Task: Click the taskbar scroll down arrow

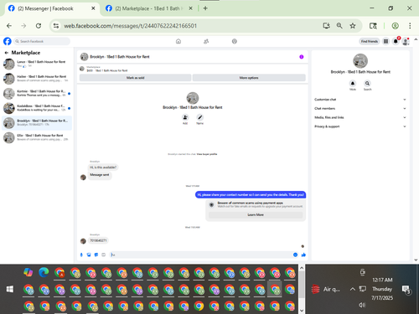Action: [302, 310]
